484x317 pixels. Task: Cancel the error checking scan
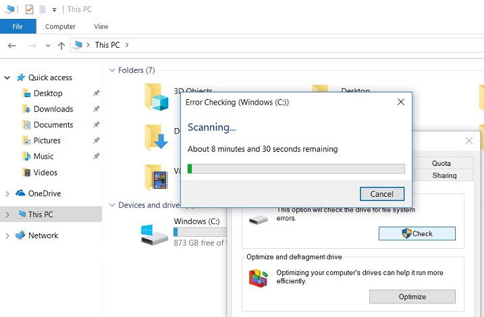pyautogui.click(x=382, y=194)
